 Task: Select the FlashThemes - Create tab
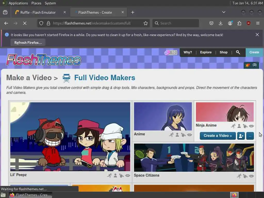point(98,12)
